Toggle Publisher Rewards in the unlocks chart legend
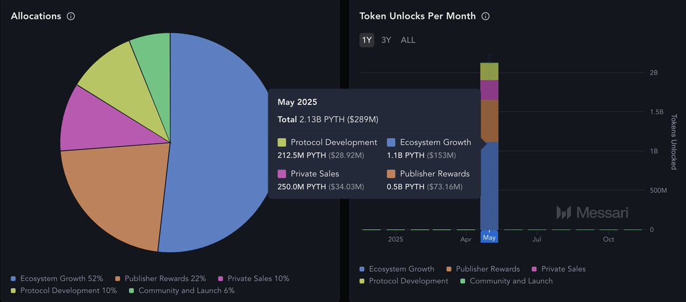This screenshot has width=686, height=302. (x=484, y=269)
